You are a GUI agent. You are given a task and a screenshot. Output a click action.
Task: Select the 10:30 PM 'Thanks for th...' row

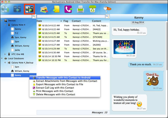[x=74, y=56]
